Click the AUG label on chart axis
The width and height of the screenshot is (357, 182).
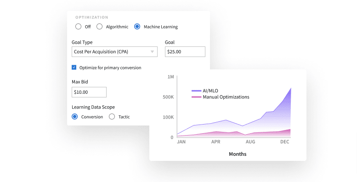(x=250, y=142)
